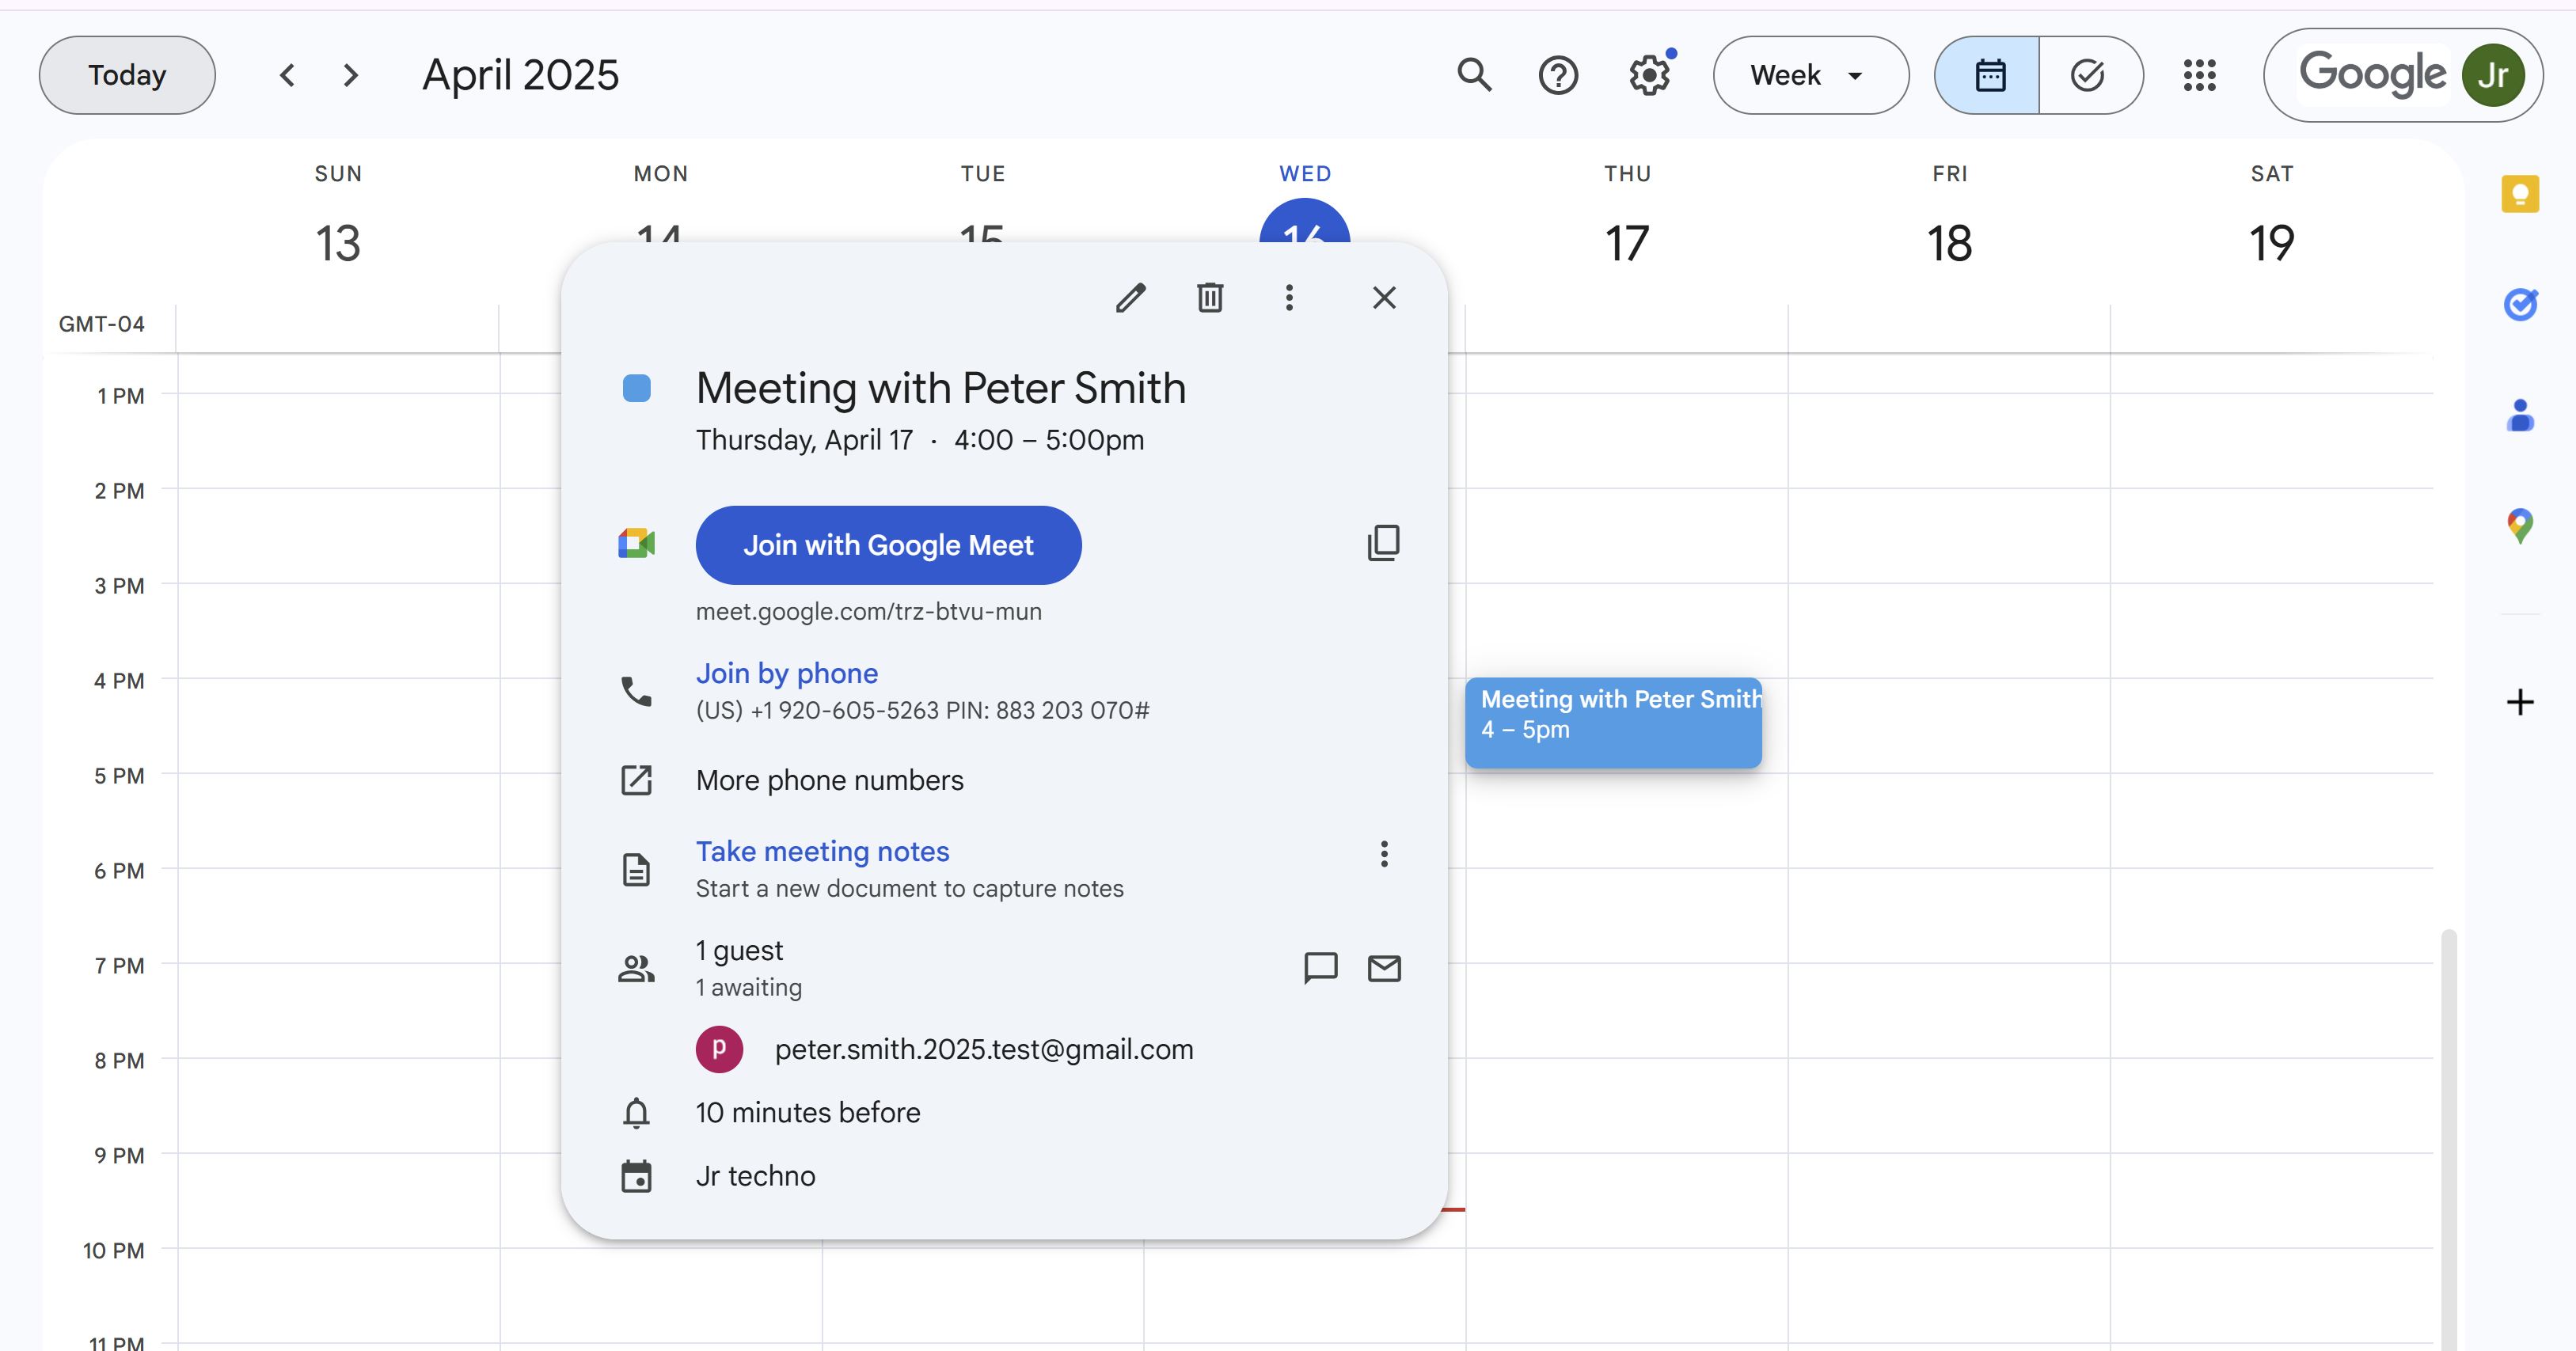Open Google Keep side panel
This screenshot has height=1351, width=2576.
(2520, 193)
